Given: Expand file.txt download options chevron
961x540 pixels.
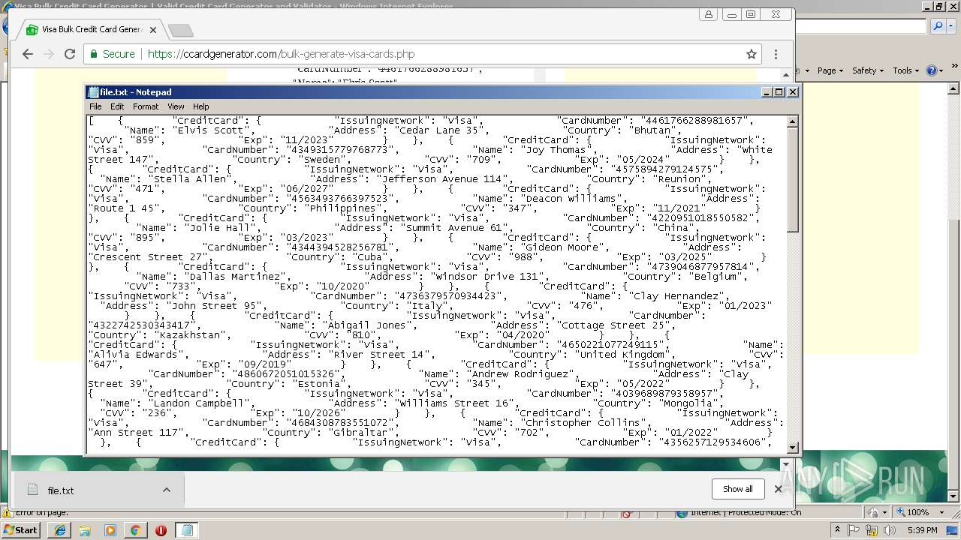Looking at the screenshot, I should (x=167, y=490).
